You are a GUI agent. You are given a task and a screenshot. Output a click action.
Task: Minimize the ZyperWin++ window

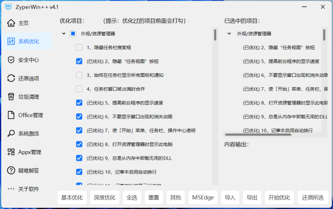point(304,7)
